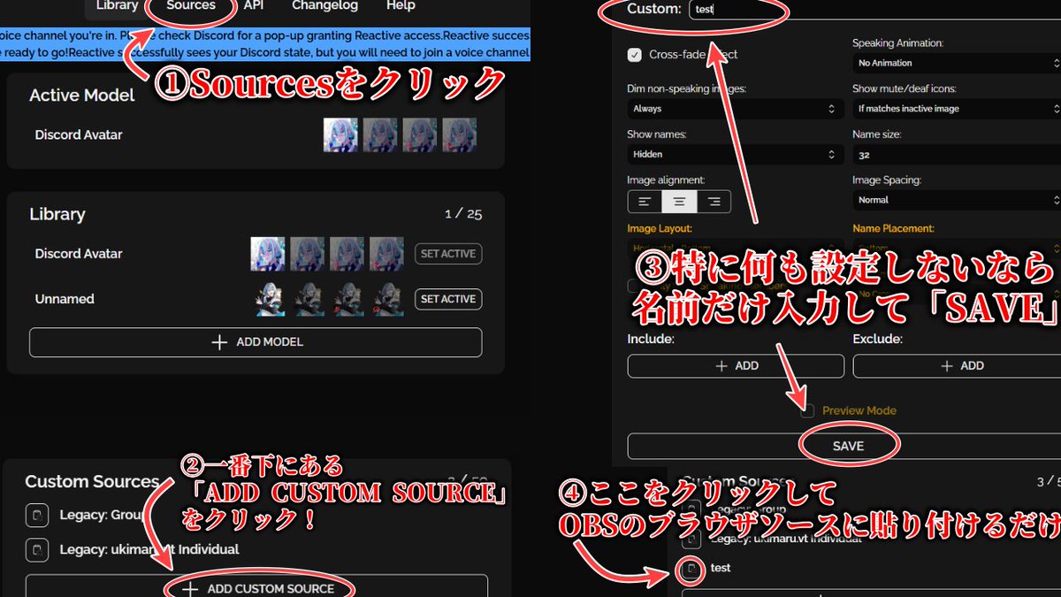
Task: Enable Preview Mode
Action: point(807,410)
